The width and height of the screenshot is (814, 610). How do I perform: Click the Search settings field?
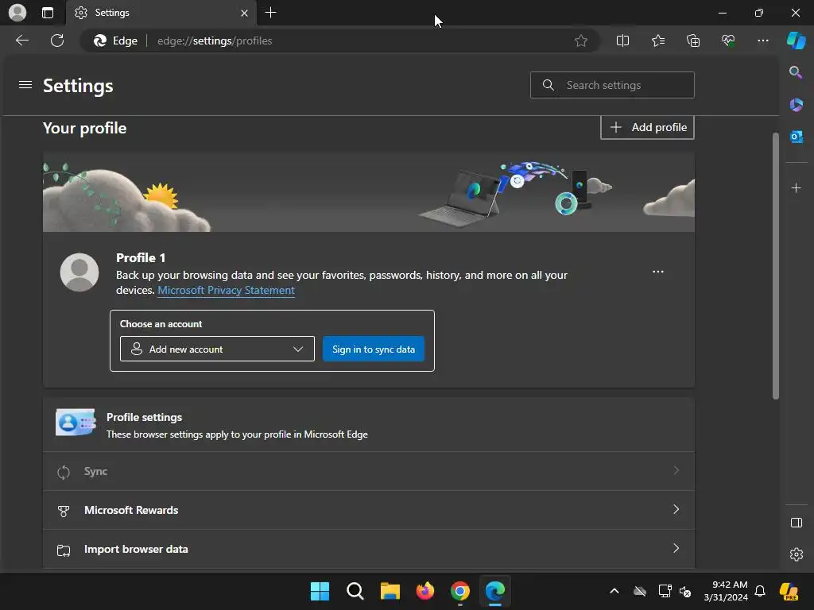(612, 85)
